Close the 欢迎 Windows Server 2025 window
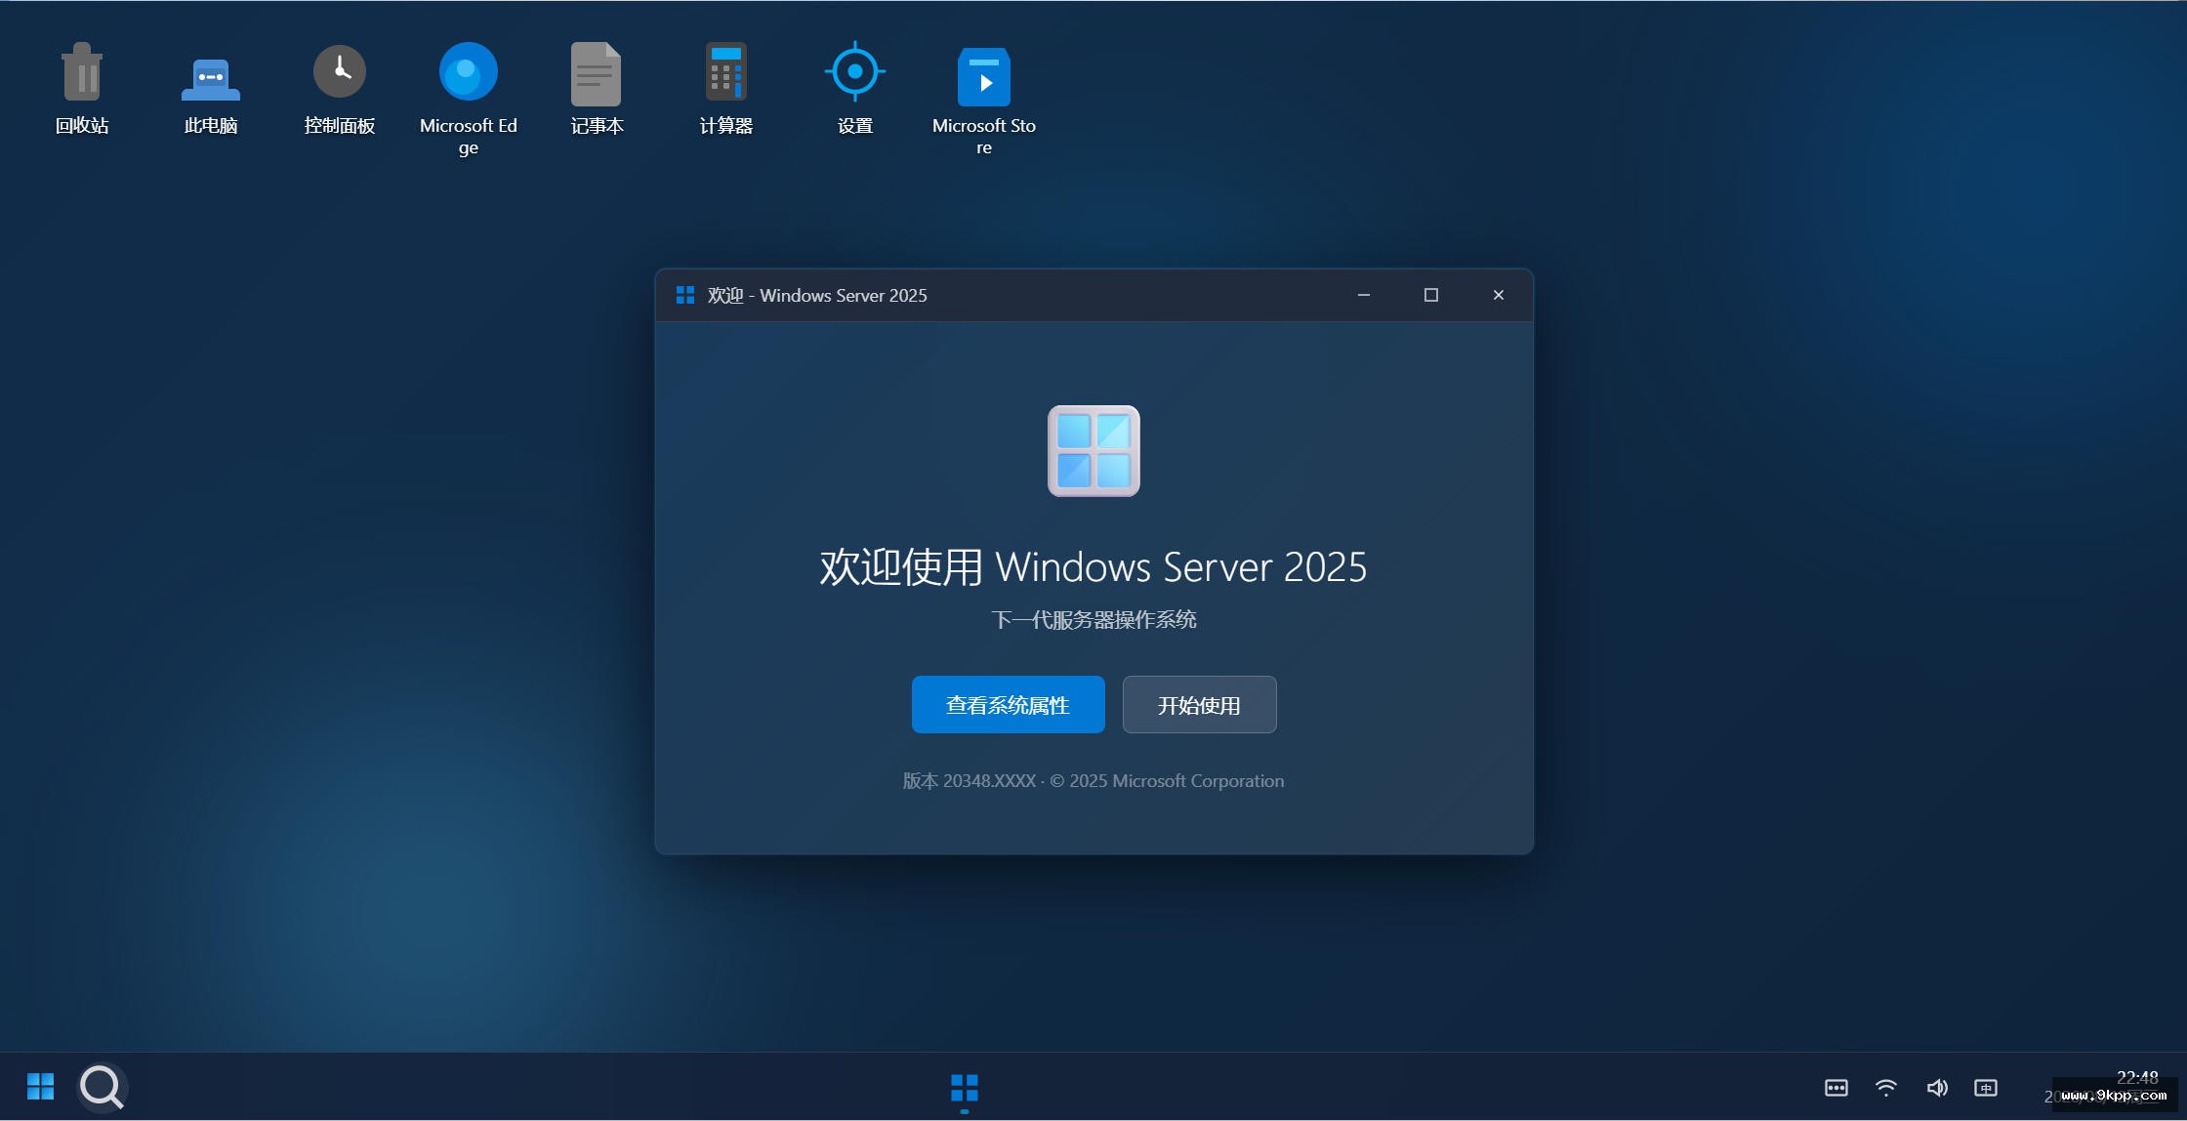This screenshot has height=1121, width=2187. (1499, 295)
